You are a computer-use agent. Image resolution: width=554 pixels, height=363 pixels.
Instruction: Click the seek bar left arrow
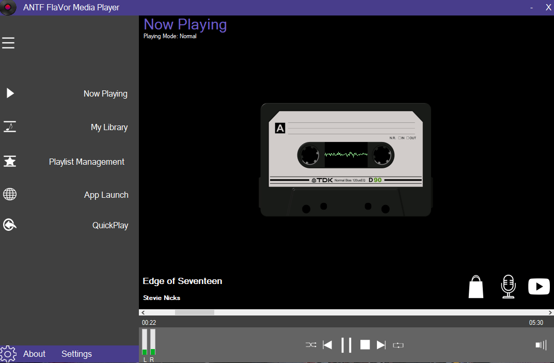(143, 312)
